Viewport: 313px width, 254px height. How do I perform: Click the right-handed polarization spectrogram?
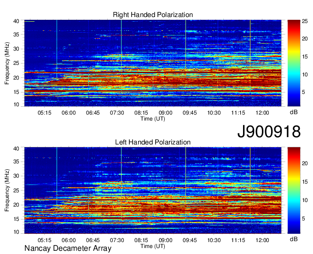tap(153, 63)
